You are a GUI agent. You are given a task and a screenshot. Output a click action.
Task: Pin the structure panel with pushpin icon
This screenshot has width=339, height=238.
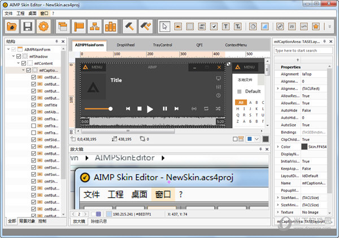click(56, 41)
